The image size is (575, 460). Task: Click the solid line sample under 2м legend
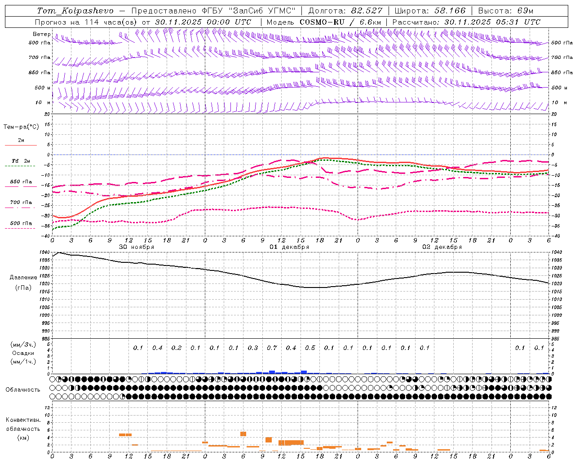[x=21, y=145]
